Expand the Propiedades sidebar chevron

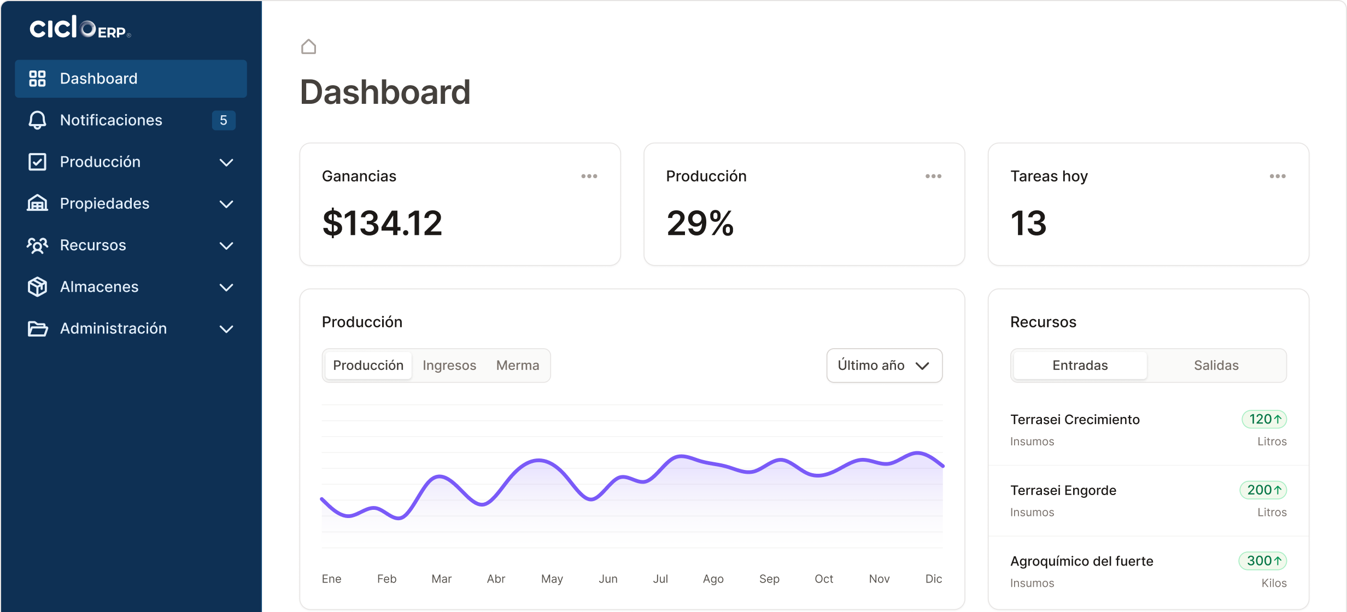point(226,204)
